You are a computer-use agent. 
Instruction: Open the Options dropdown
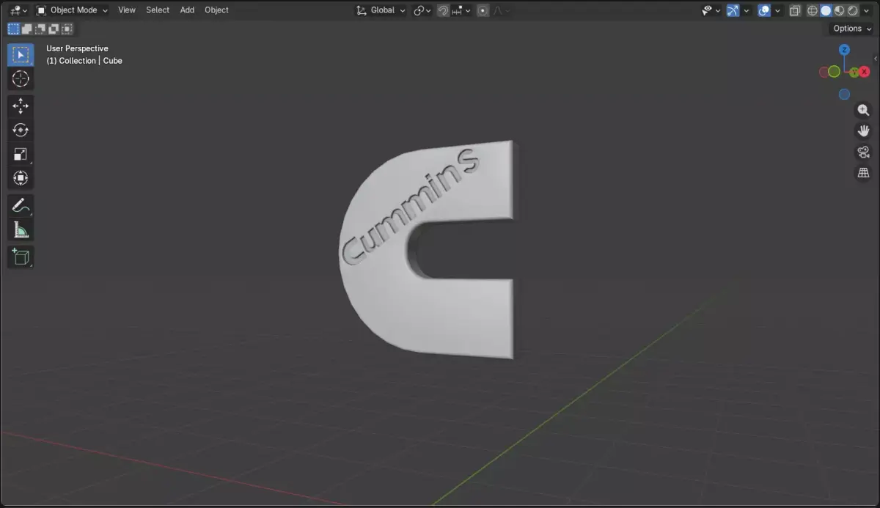pos(851,29)
